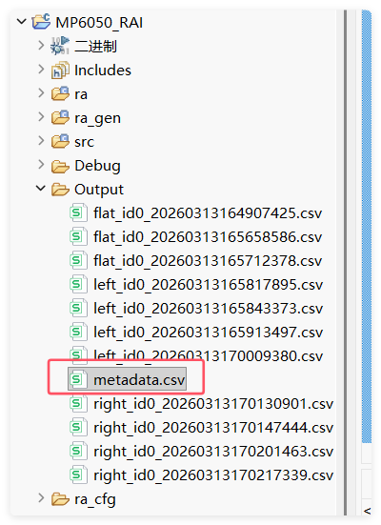381x525 pixels.
Task: Select file left_id0_20260313170009380.csv
Action: 208,355
